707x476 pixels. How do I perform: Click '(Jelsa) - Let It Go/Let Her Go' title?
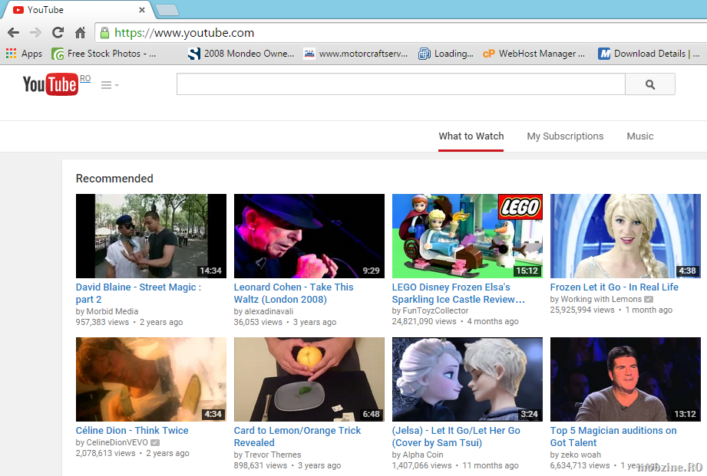[456, 436]
